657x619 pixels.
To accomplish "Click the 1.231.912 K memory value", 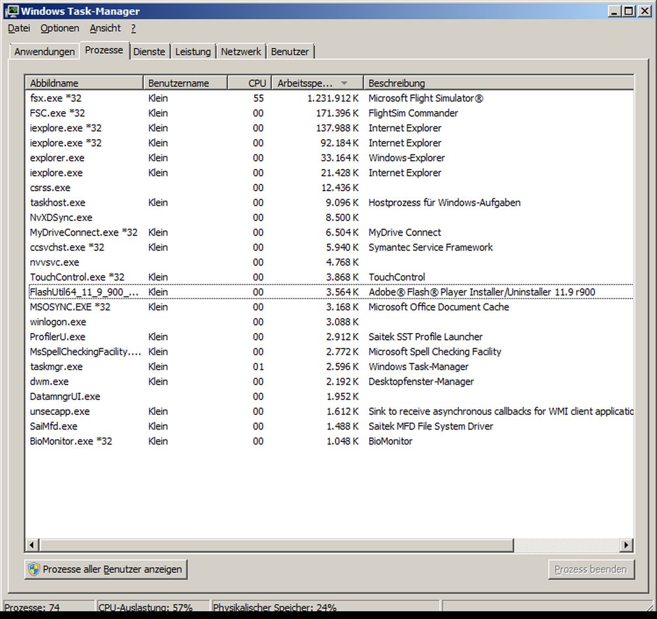I will coord(333,98).
